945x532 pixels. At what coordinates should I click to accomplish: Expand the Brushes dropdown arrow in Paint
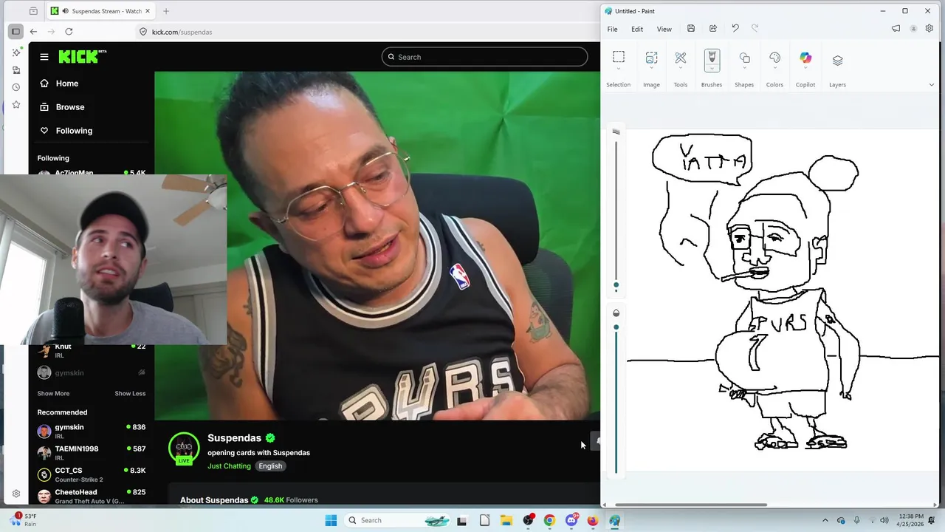click(712, 69)
